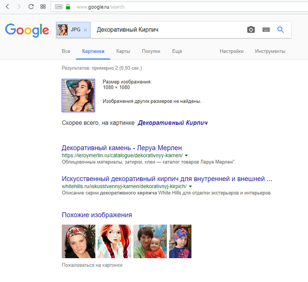Select the 1080 × 1080 size text

(116, 87)
